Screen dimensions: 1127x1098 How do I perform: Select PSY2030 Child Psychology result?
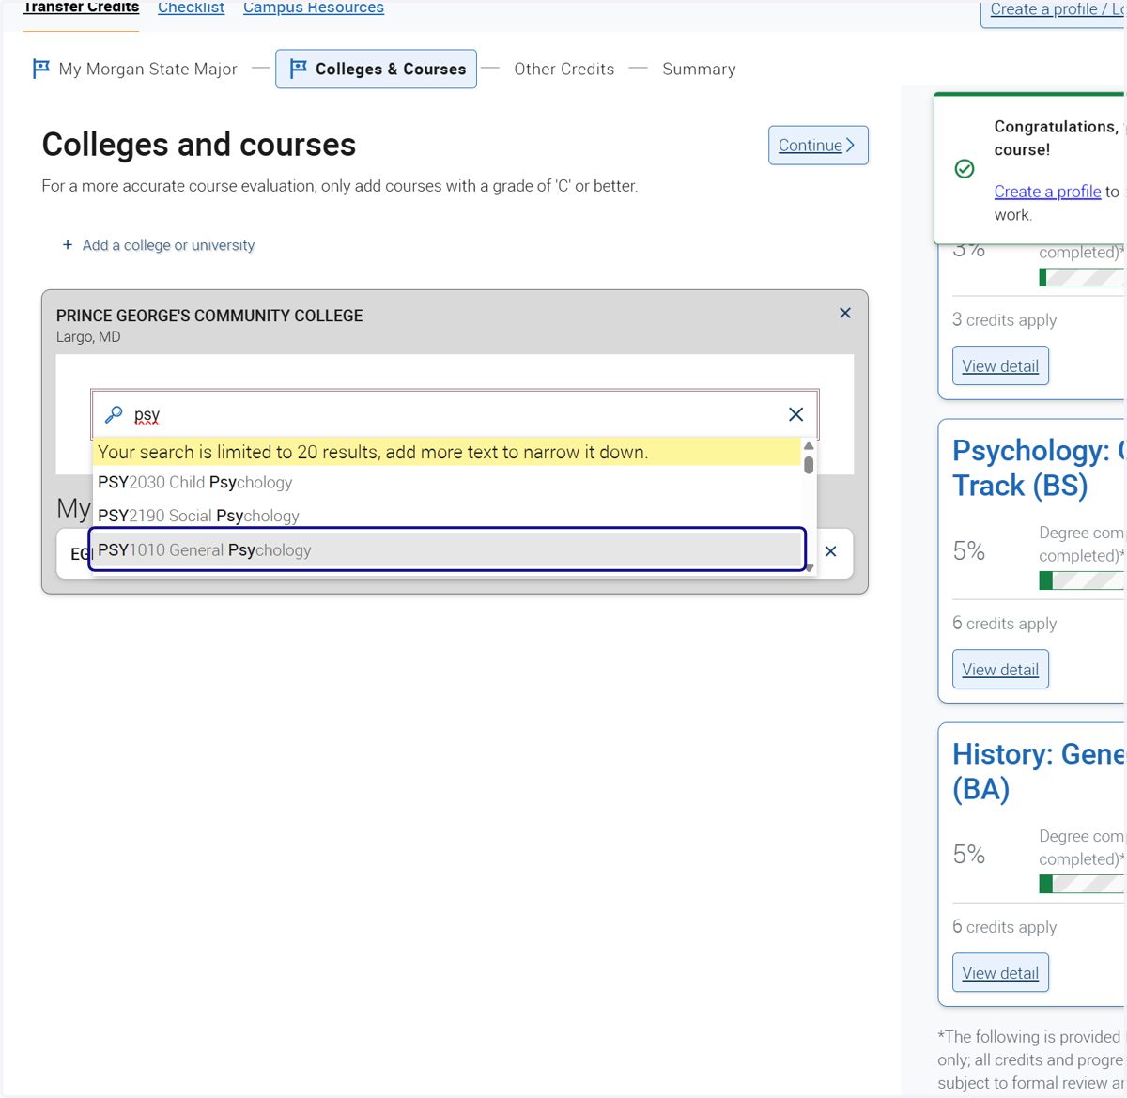(x=447, y=482)
